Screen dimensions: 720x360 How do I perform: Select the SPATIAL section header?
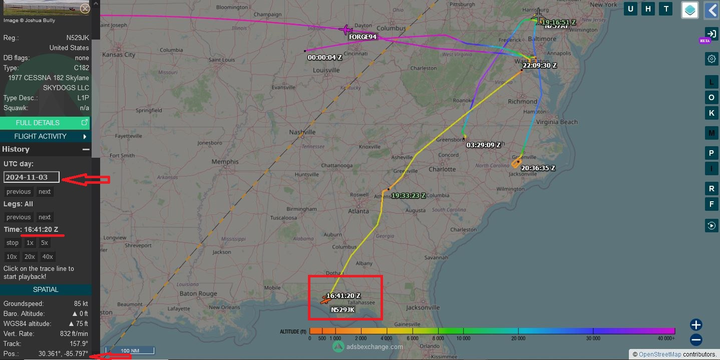(x=46, y=289)
